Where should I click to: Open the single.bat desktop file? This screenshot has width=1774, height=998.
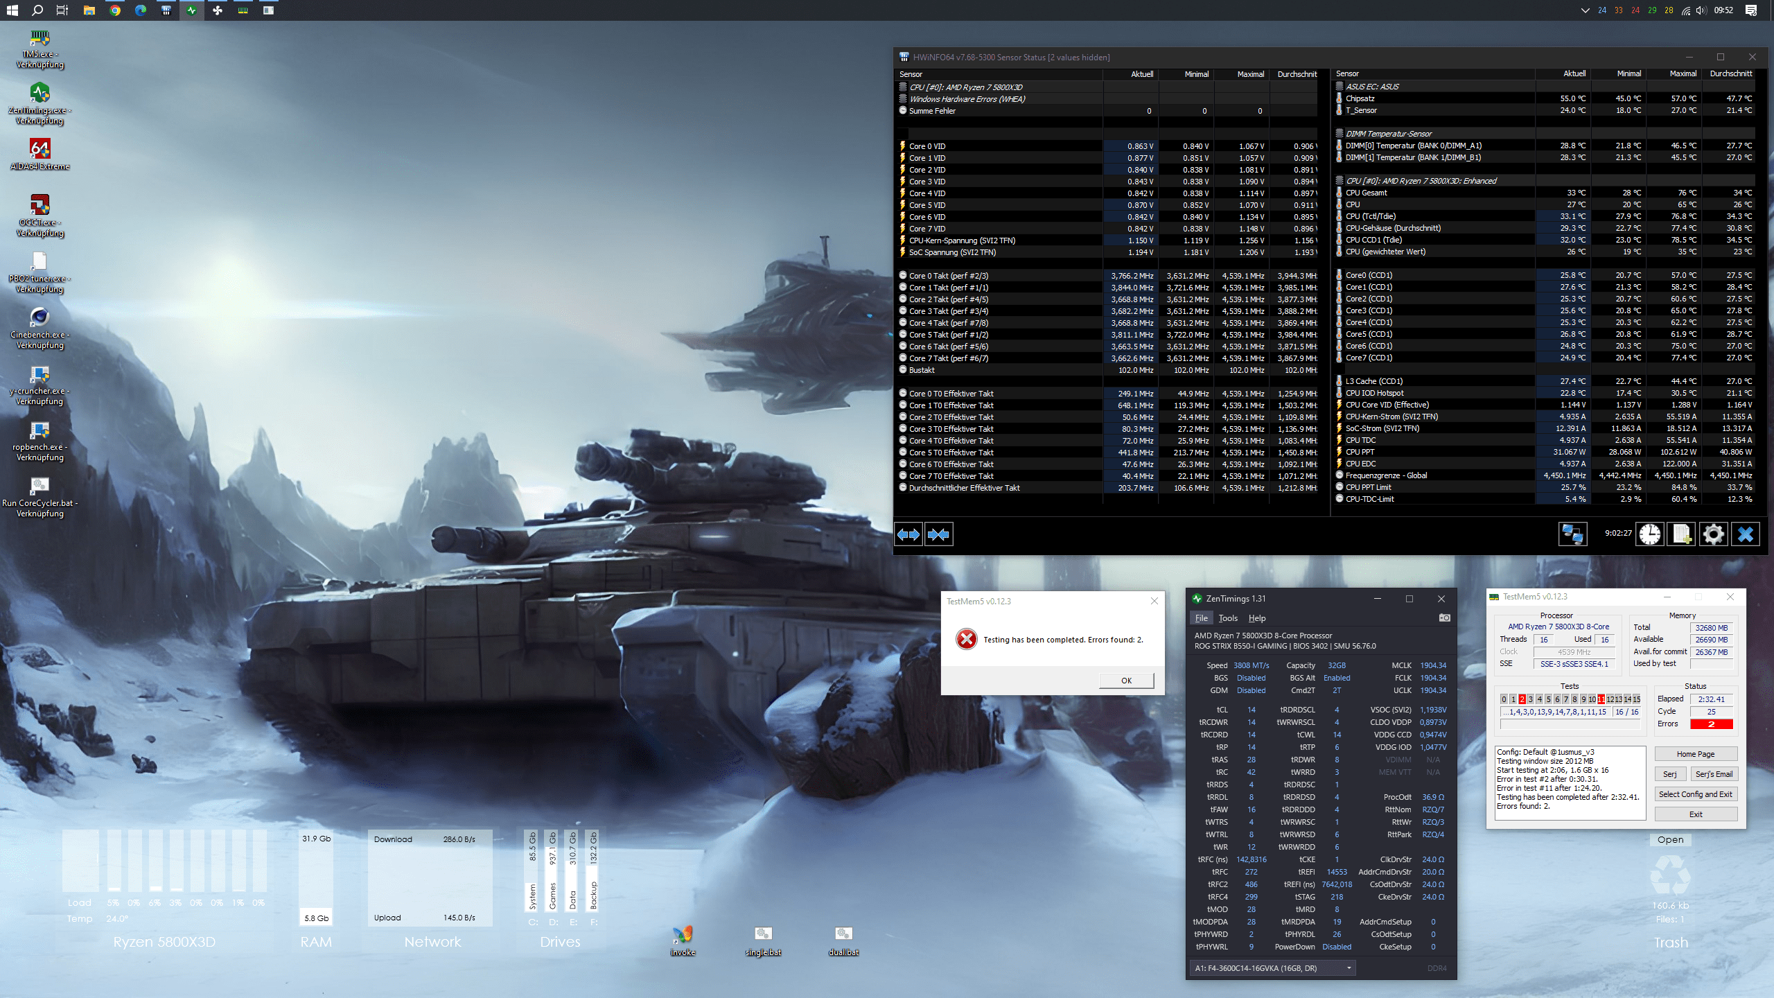tap(763, 940)
